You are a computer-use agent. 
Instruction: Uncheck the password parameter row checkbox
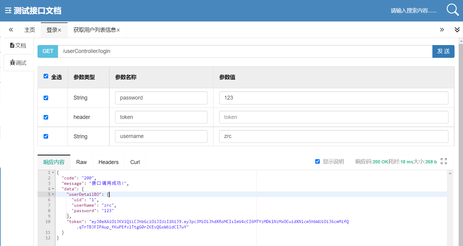(x=46, y=98)
